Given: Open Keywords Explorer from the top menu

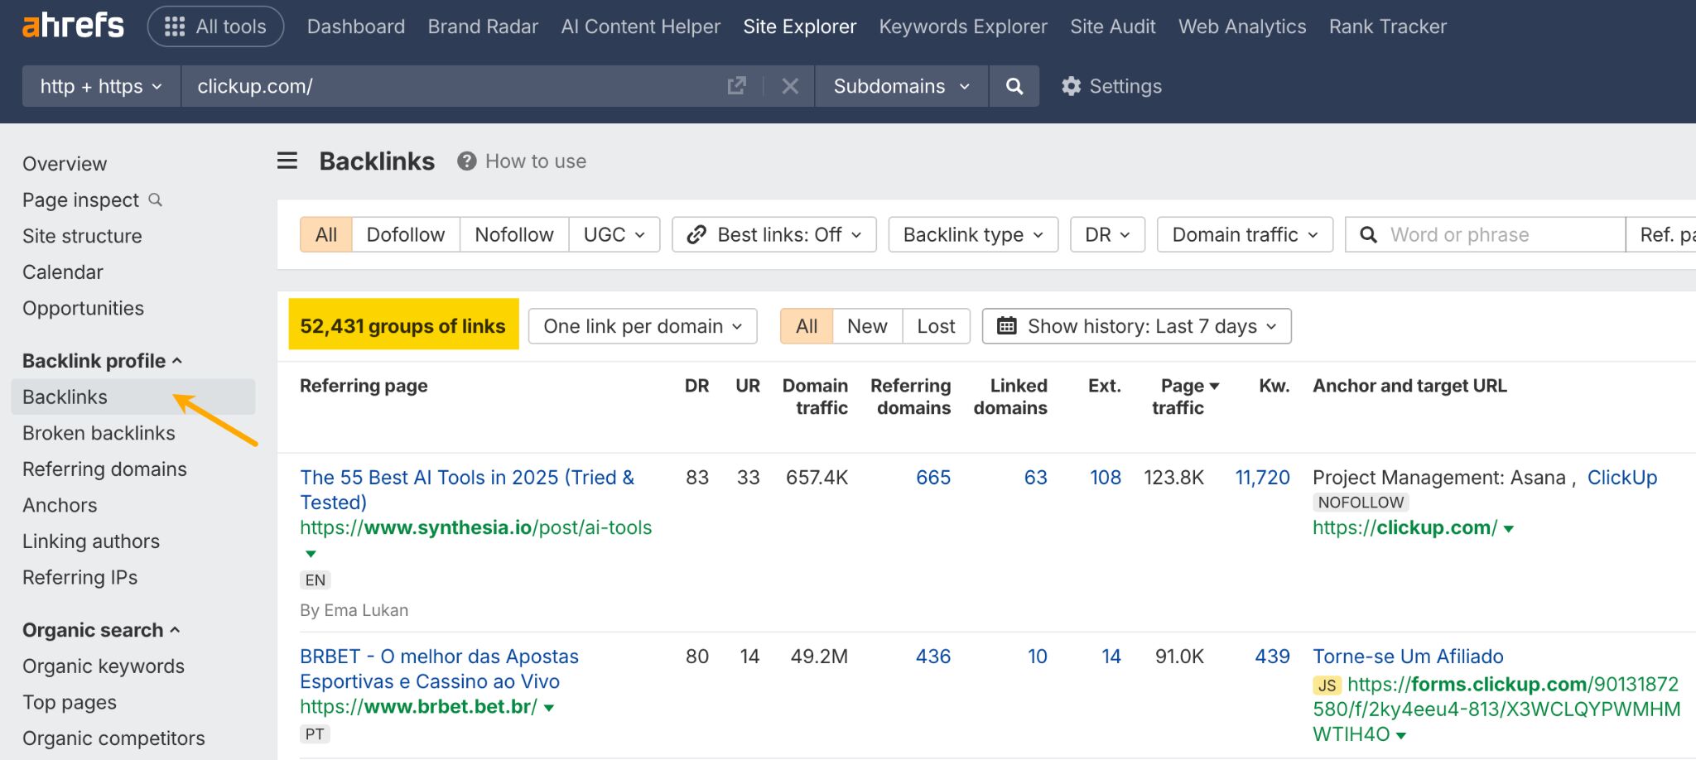Looking at the screenshot, I should 962,26.
